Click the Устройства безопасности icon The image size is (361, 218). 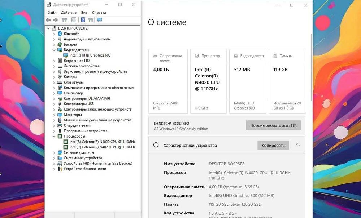point(60,169)
